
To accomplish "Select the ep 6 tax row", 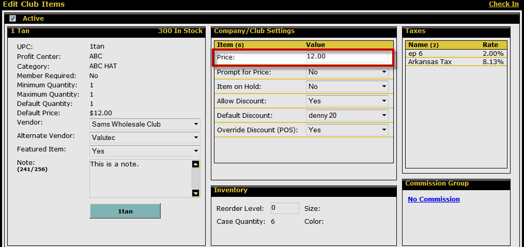I will [456, 54].
